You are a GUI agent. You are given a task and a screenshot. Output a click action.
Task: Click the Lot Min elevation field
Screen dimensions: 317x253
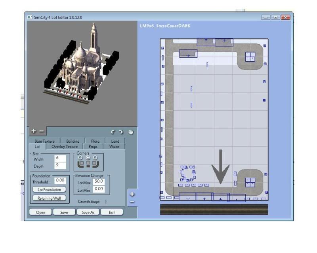pos(99,189)
